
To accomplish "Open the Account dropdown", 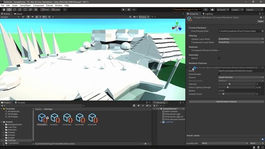I will click(223, 10).
